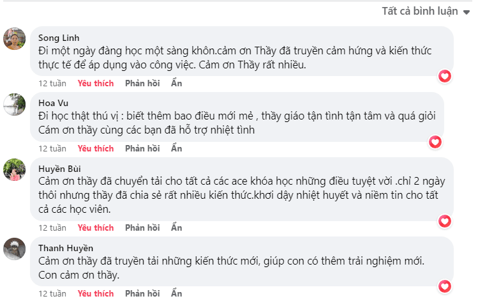Screen dimensions: 478x301
Task: Click heart reaction on Thanh Huyền's comment
Action: (445, 286)
